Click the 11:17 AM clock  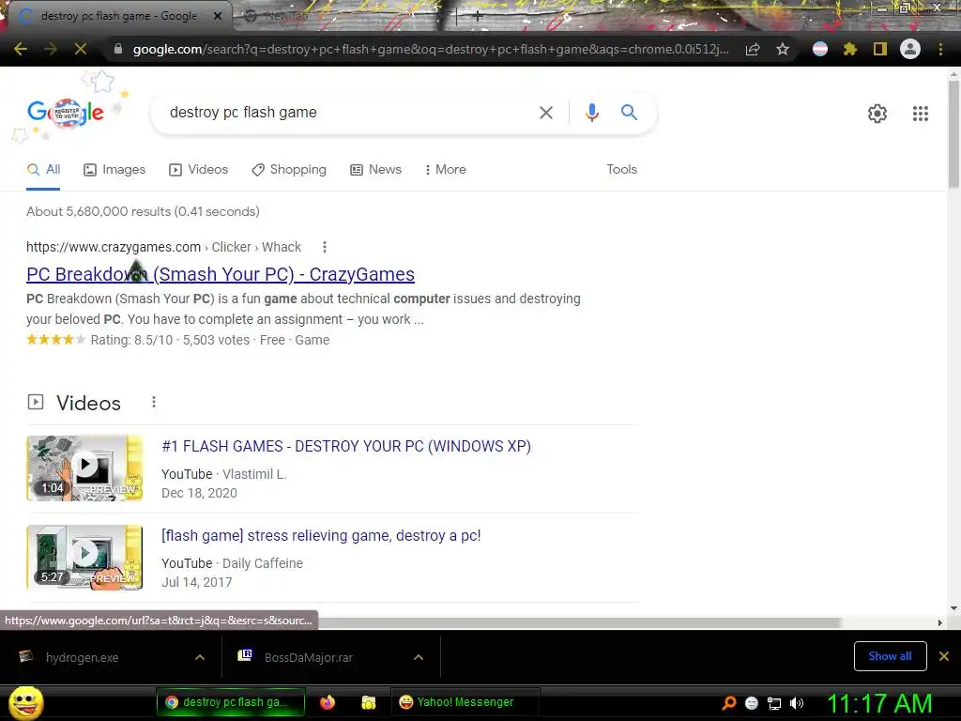click(879, 703)
